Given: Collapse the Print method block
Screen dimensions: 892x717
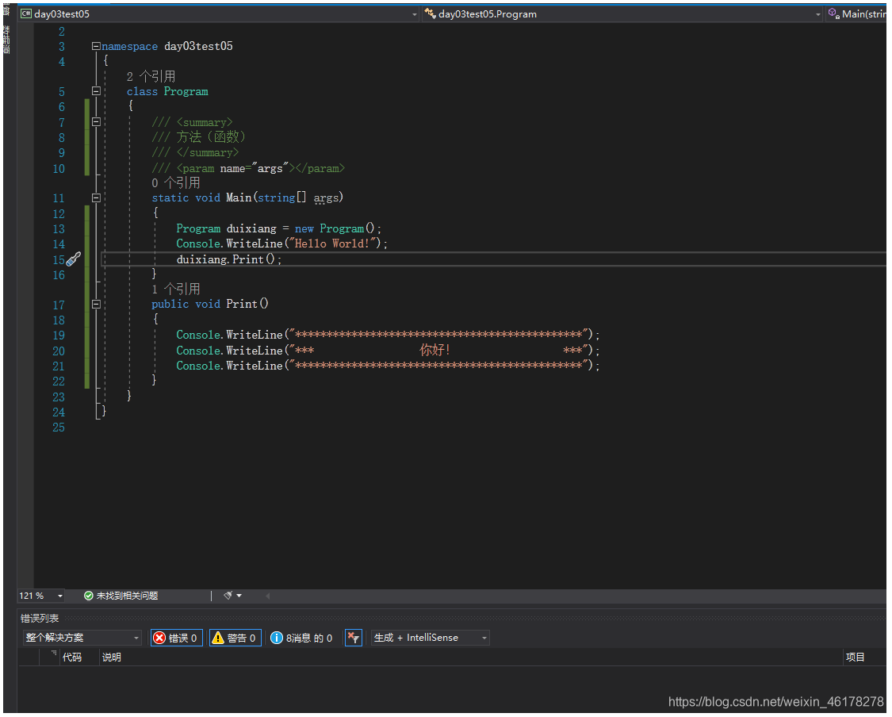Looking at the screenshot, I should (x=96, y=305).
